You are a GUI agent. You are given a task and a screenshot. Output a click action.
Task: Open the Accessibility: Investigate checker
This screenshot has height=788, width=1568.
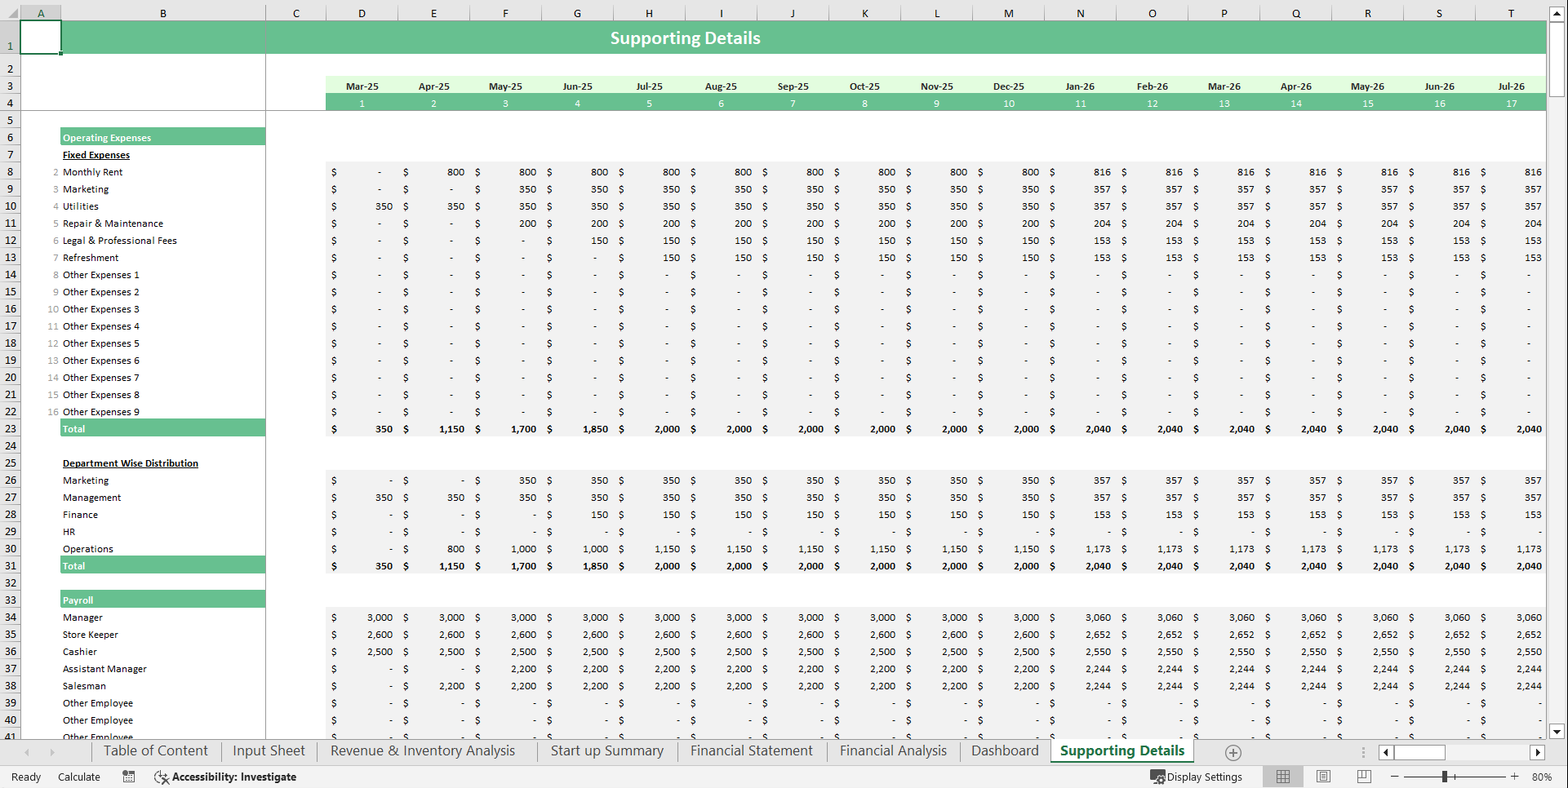[x=225, y=777]
